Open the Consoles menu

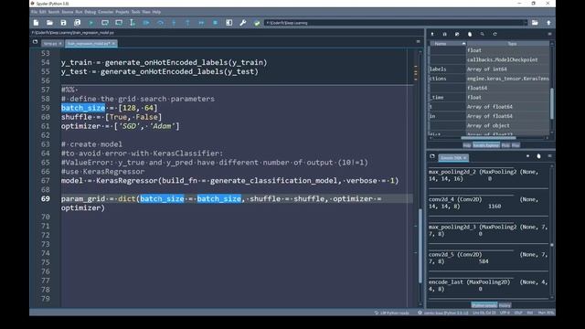[x=106, y=12]
